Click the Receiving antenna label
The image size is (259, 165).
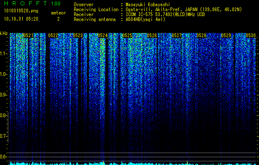95,19
